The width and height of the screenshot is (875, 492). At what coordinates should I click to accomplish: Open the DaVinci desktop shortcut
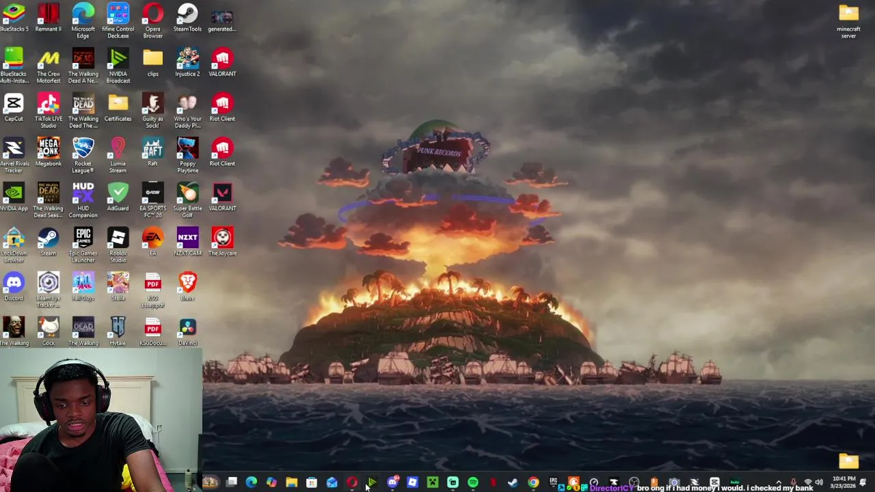click(187, 331)
